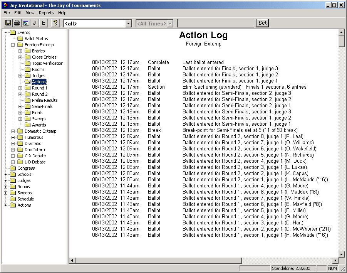347x273 pixels.
Task: Click the application icon in the title bar
Action: (5, 5)
